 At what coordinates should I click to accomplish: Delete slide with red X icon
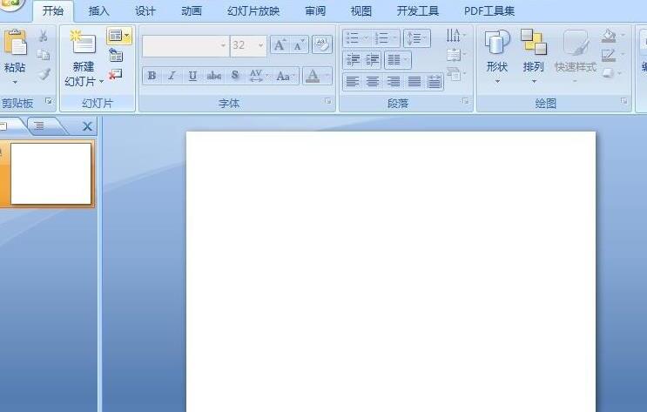(116, 74)
